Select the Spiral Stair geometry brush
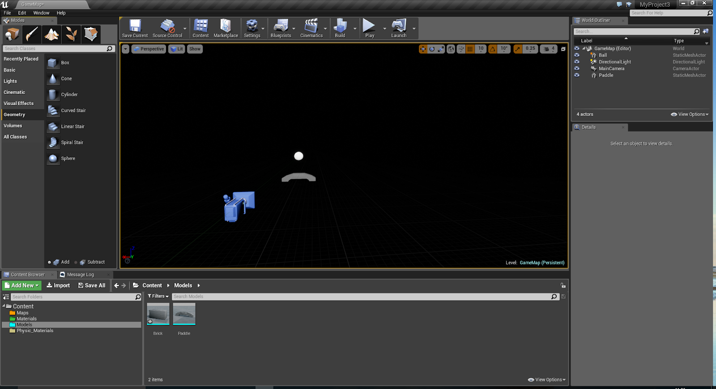 click(x=81, y=142)
